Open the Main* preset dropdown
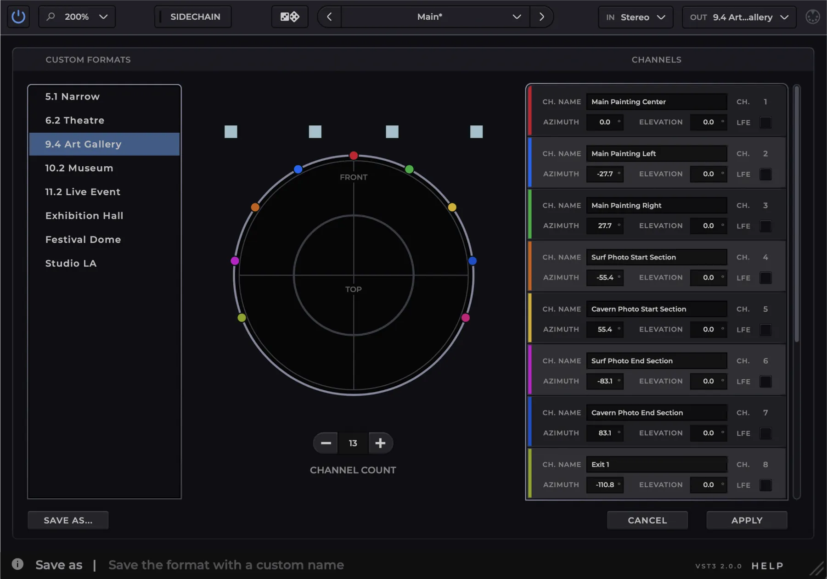 click(435, 17)
